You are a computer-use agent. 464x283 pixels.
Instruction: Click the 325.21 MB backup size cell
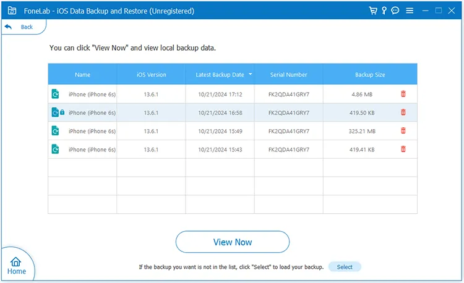[x=362, y=131]
